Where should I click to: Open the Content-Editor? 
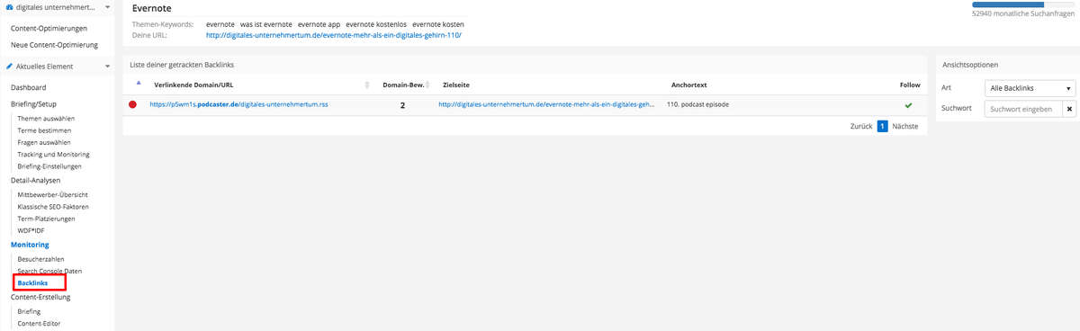pos(39,323)
